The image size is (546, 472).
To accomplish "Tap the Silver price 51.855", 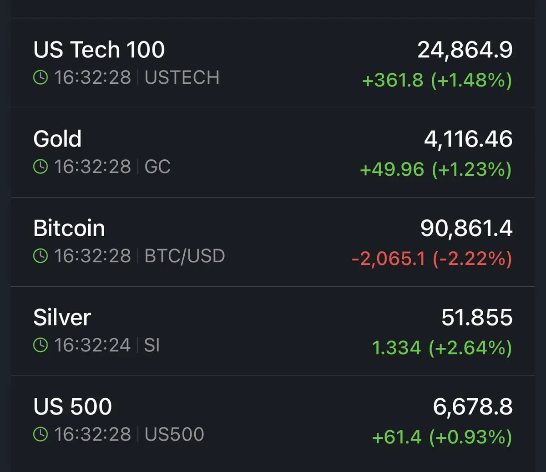I will click(x=476, y=317).
